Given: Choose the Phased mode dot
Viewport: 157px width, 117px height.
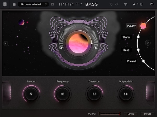Looking at the screenshot, I should 143,61.
